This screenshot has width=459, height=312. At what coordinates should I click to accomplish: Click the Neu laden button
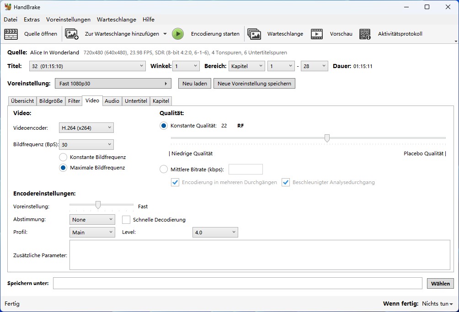[195, 83]
